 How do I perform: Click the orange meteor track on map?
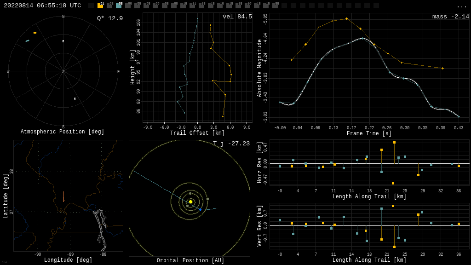tap(63, 199)
